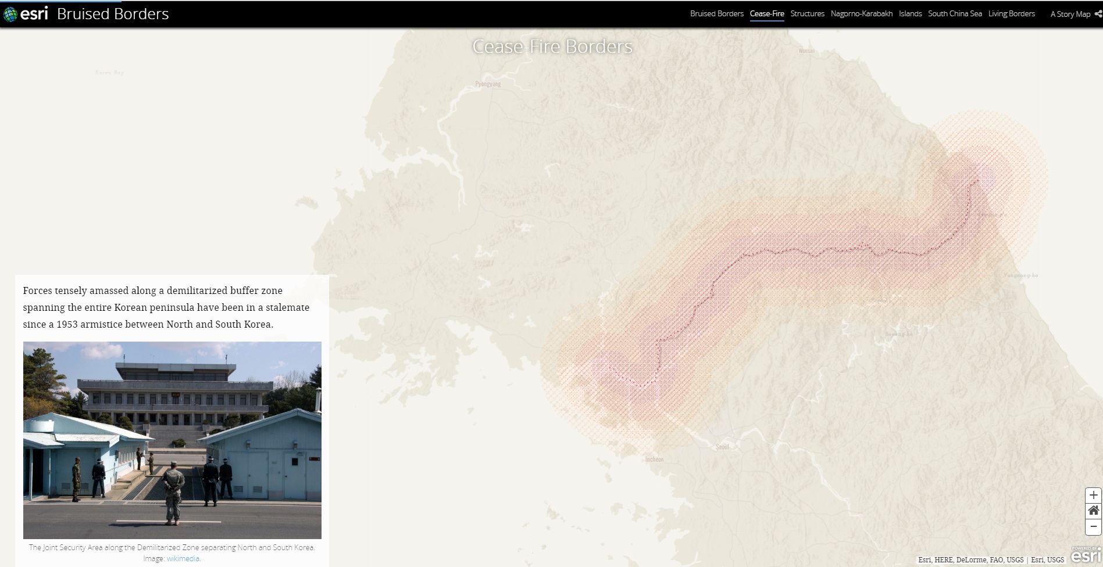Open the share icon in header
The width and height of the screenshot is (1103, 567).
[x=1098, y=14]
